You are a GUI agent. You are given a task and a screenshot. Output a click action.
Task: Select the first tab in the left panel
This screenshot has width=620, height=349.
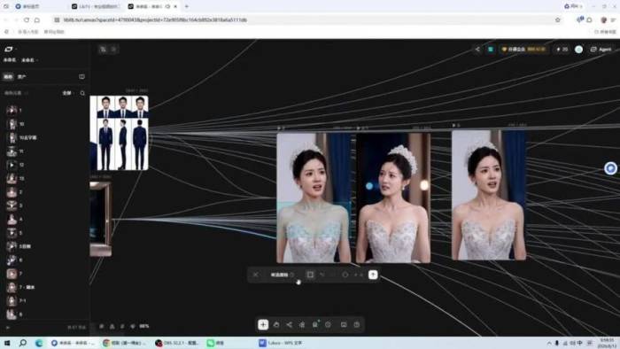pyautogui.click(x=8, y=77)
